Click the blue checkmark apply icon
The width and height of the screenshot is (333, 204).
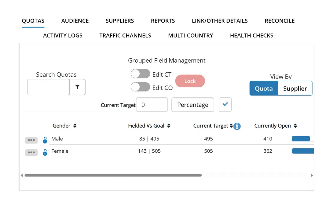(225, 104)
